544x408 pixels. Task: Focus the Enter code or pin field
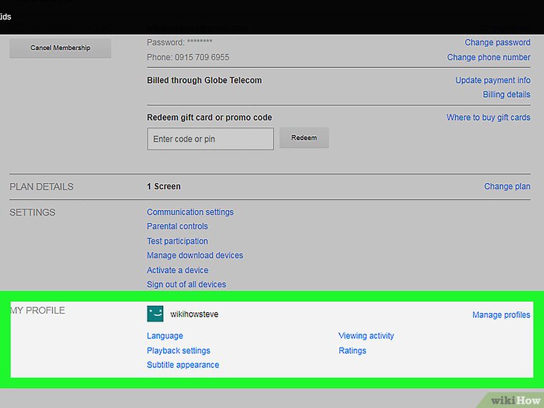coord(210,139)
